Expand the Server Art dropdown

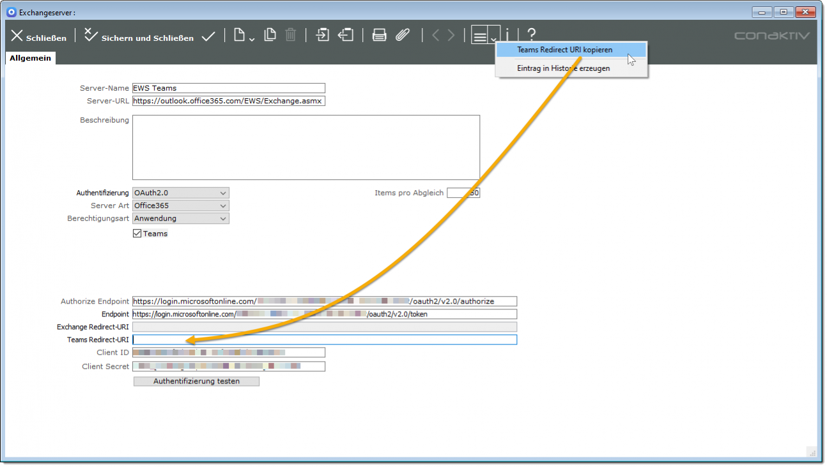pyautogui.click(x=180, y=205)
